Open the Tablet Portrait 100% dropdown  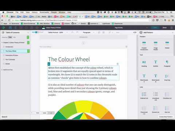coord(58,32)
